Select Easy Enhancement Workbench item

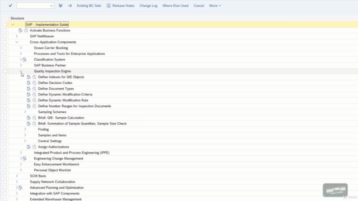[56, 164]
